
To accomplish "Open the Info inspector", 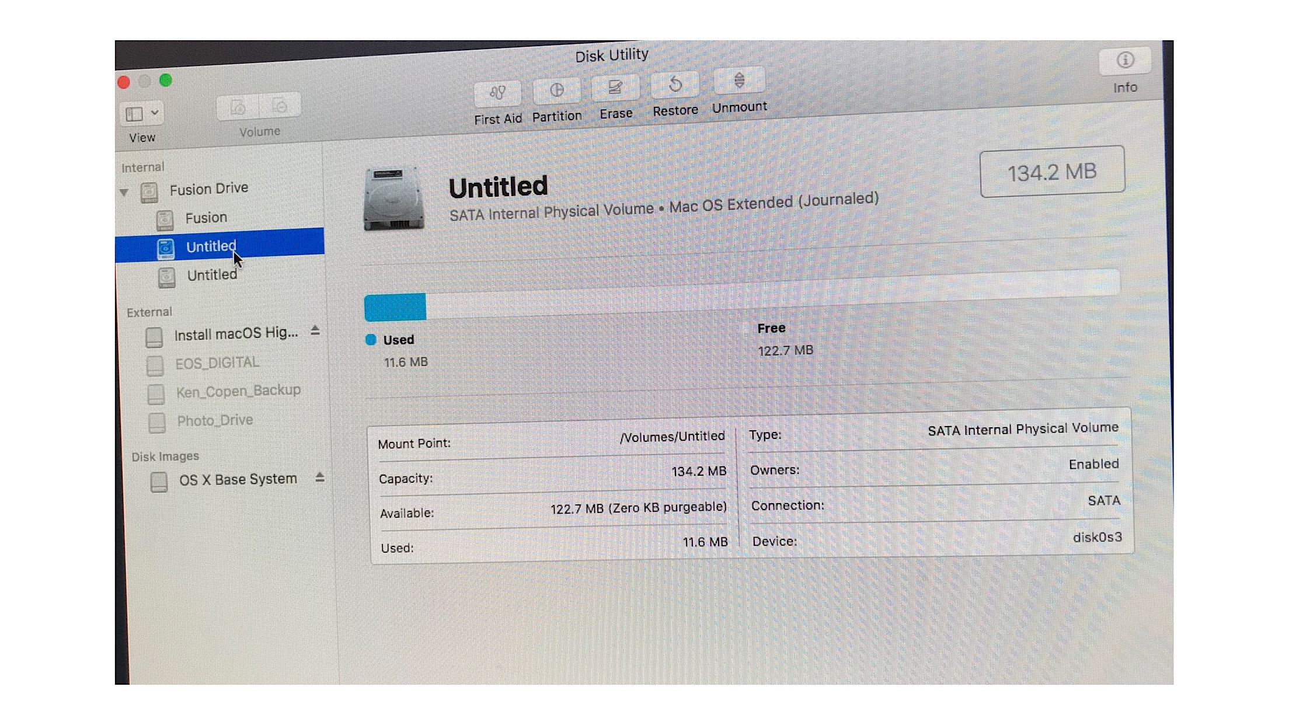I will click(1124, 61).
